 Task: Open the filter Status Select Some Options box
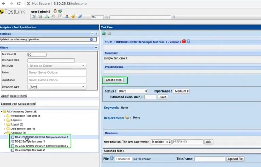click(x=57, y=73)
